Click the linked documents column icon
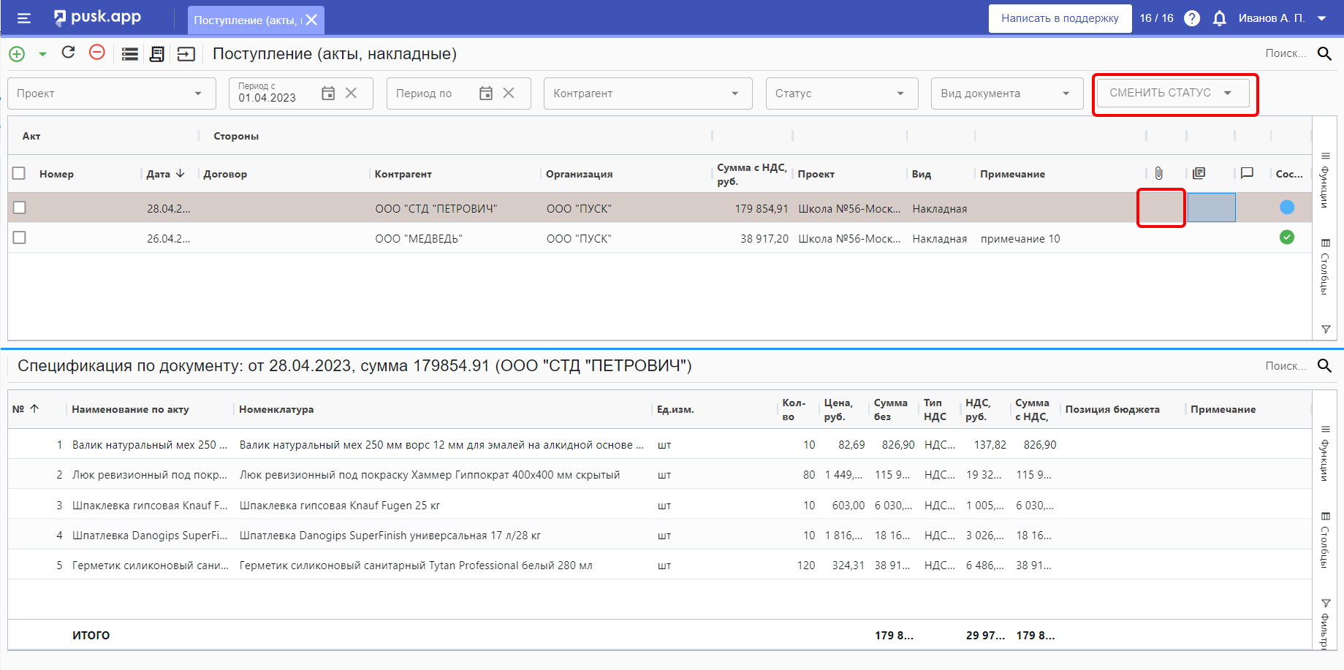The image size is (1344, 670). tap(1199, 173)
